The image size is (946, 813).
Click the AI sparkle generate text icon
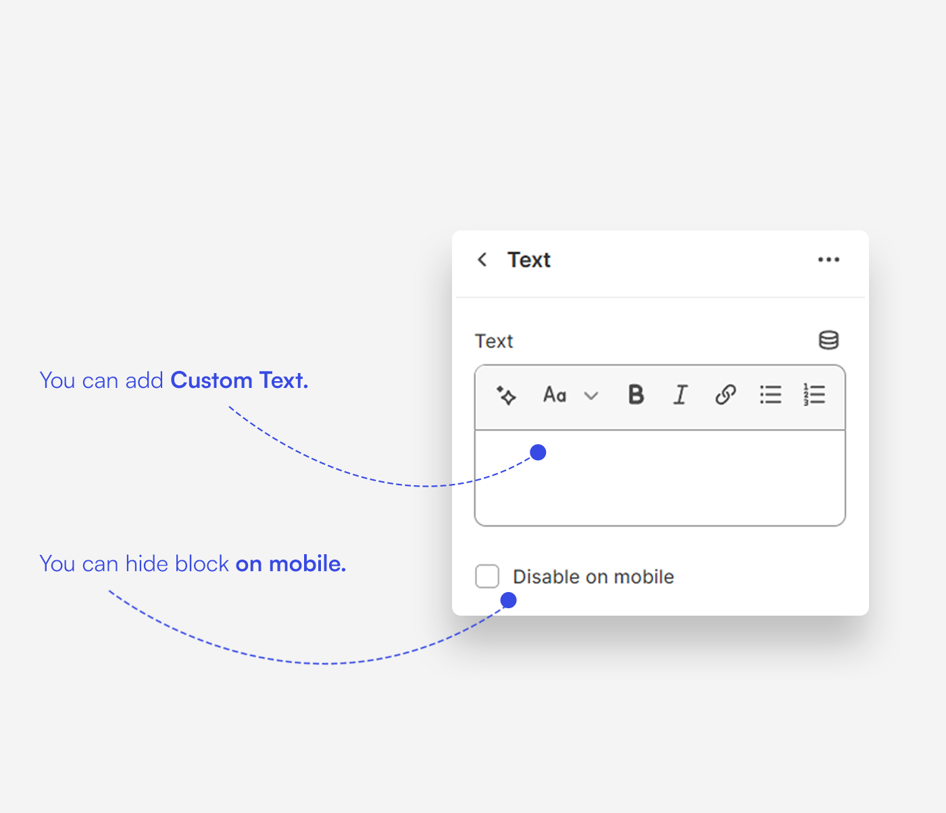pyautogui.click(x=506, y=395)
